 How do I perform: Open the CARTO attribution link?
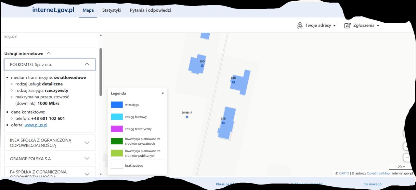344,173
